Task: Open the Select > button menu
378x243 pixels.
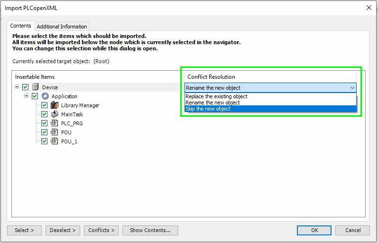Action: 24,230
